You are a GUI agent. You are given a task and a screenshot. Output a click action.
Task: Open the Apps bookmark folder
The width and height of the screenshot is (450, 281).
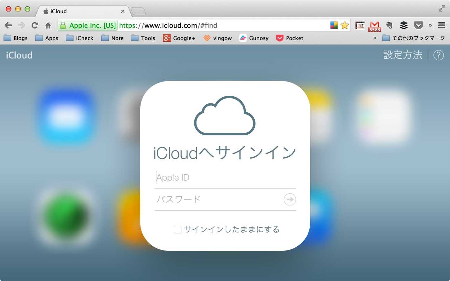[47, 38]
